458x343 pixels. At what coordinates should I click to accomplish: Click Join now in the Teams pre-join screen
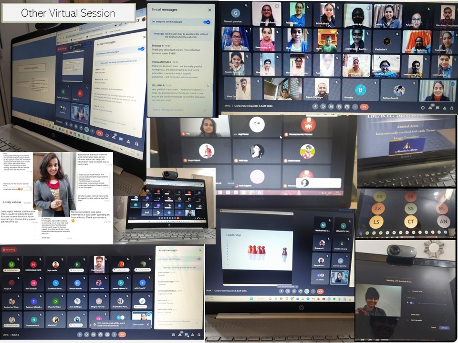(x=445, y=328)
